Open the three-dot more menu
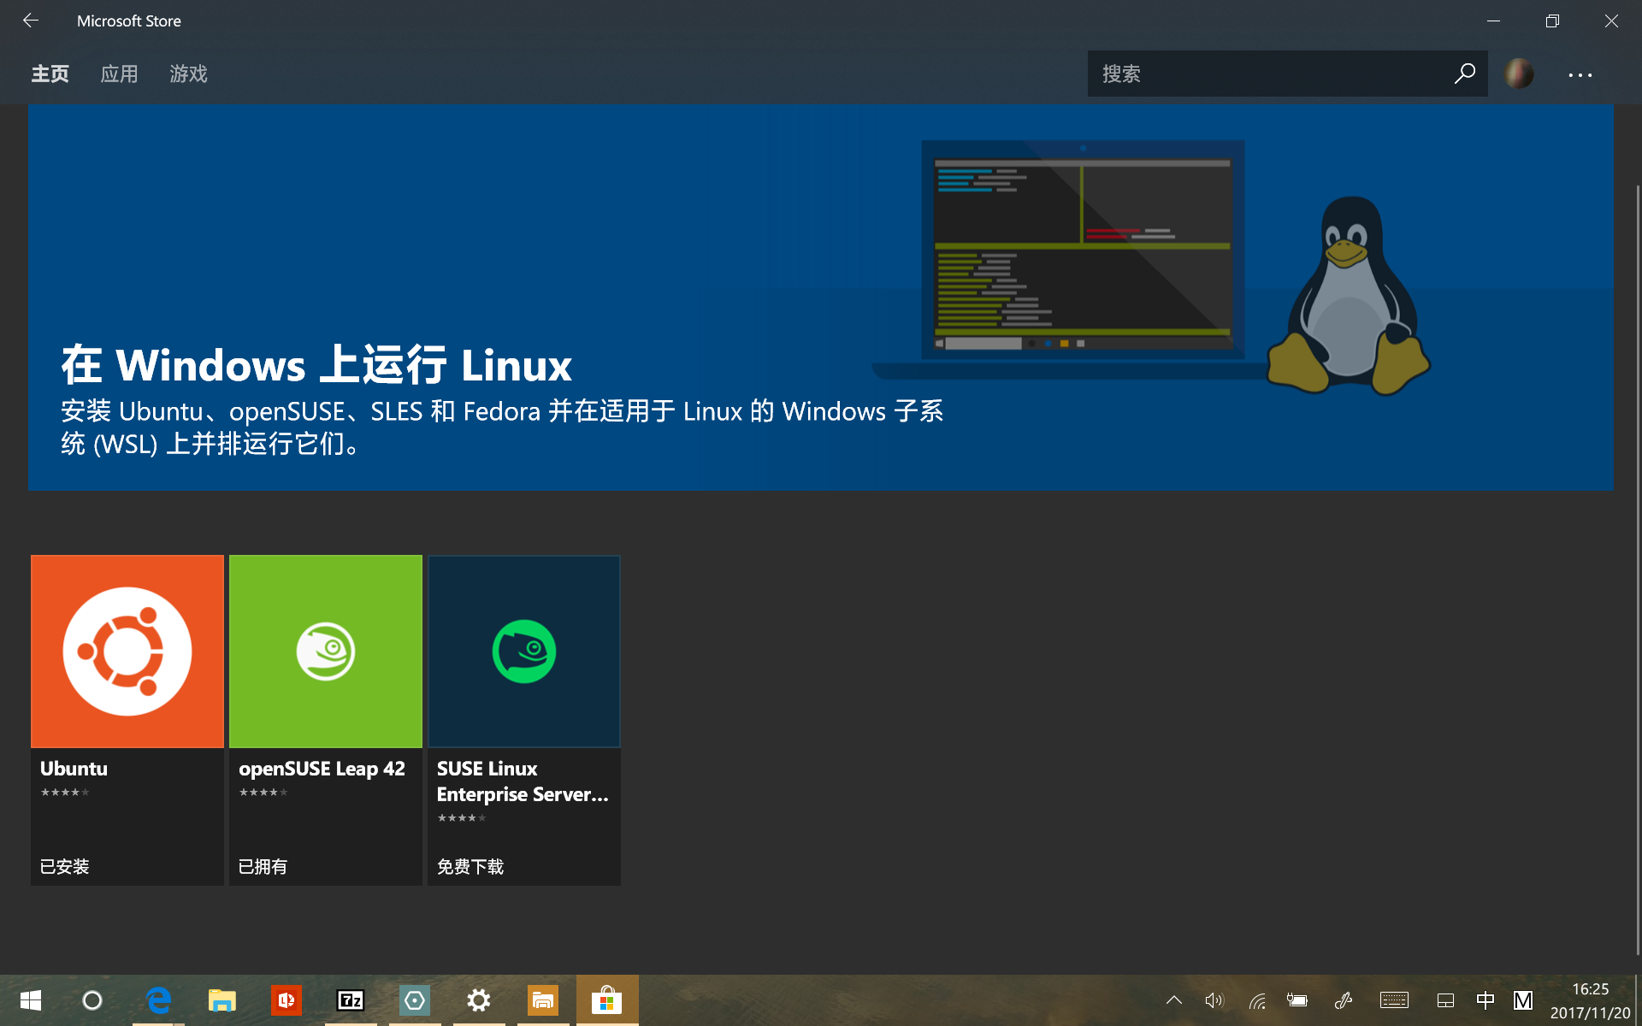 [1580, 75]
